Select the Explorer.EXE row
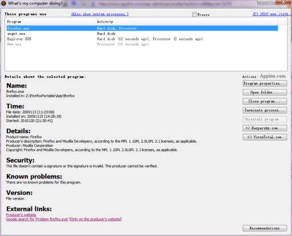The width and height of the screenshot is (292, 236). (x=142, y=39)
